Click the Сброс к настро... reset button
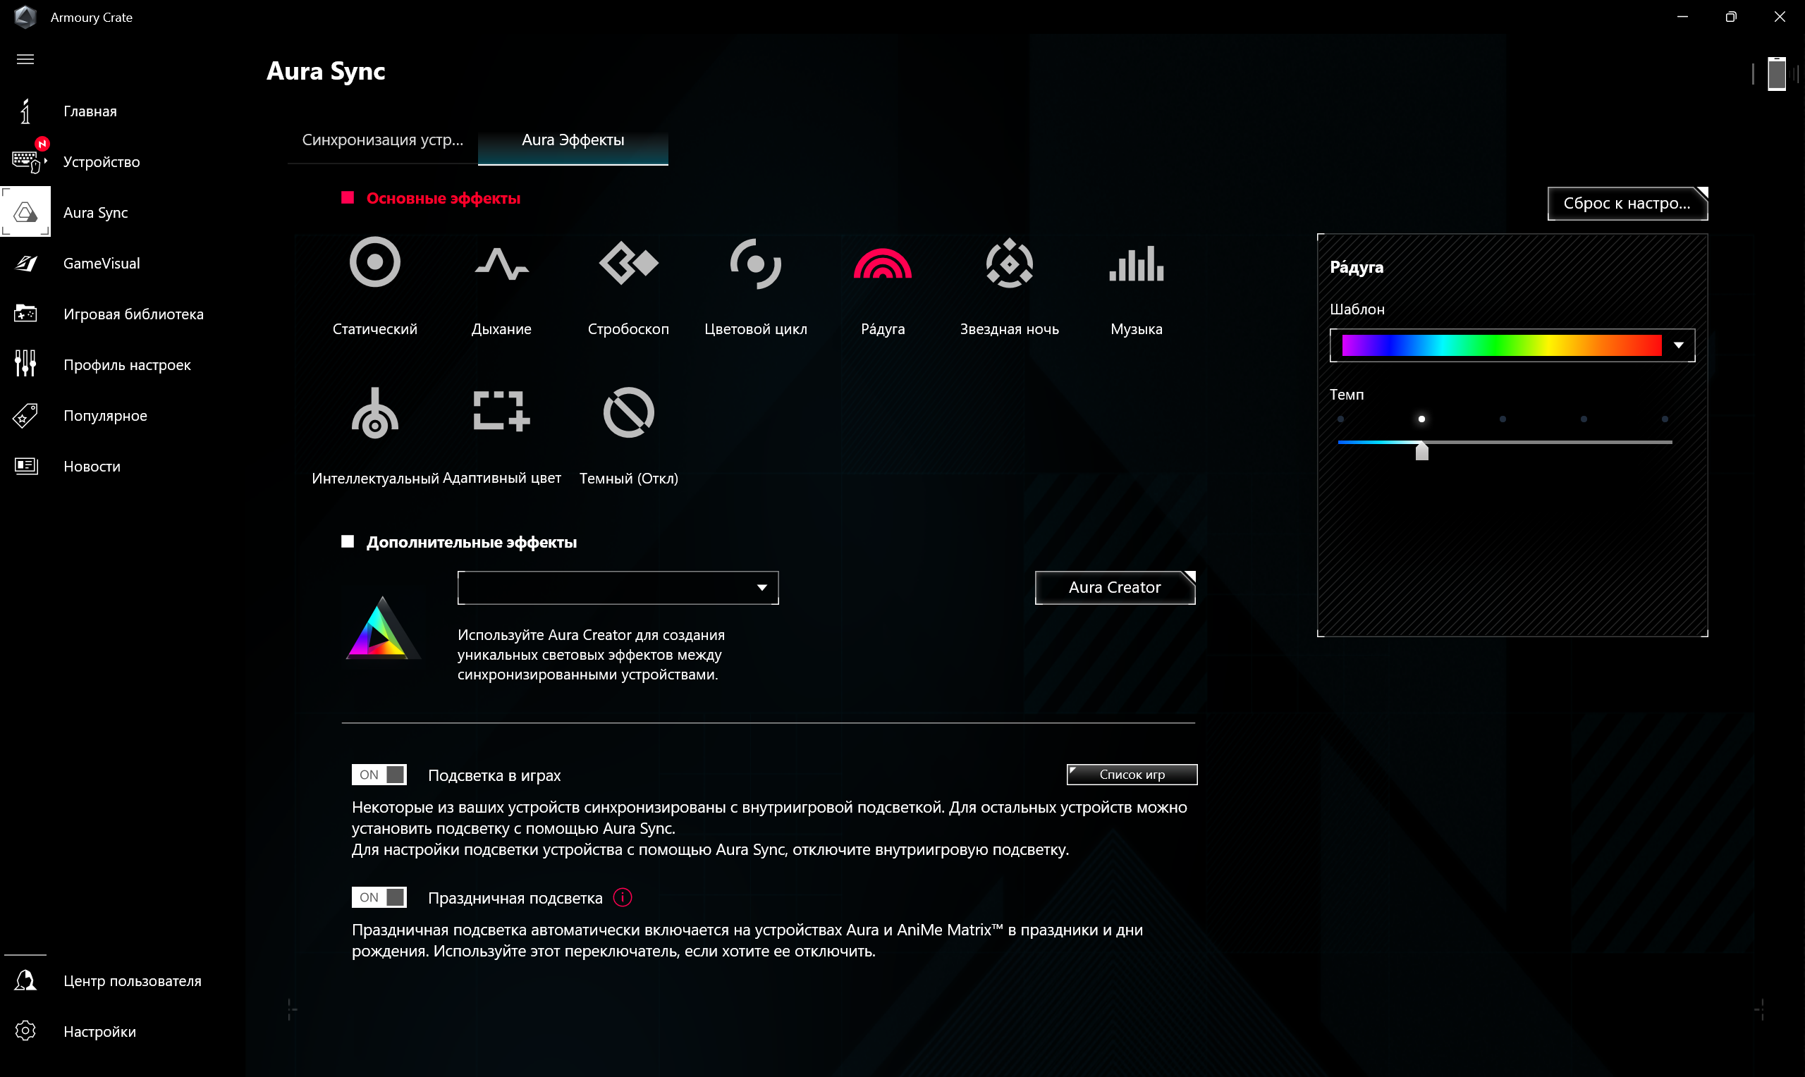The height and width of the screenshot is (1077, 1805). pos(1627,204)
